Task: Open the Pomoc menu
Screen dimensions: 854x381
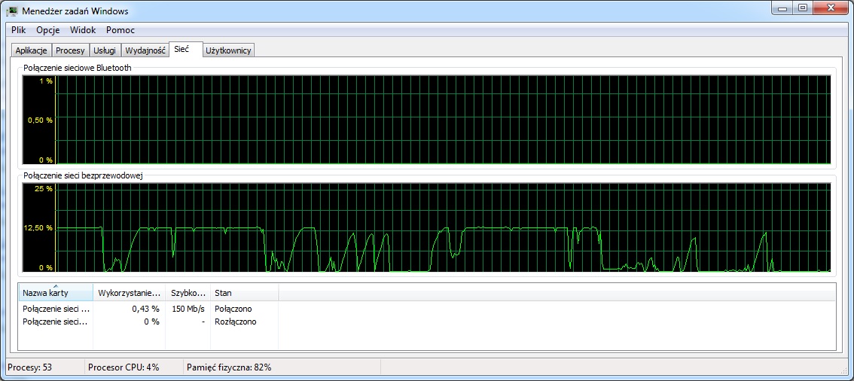Action: pyautogui.click(x=120, y=30)
